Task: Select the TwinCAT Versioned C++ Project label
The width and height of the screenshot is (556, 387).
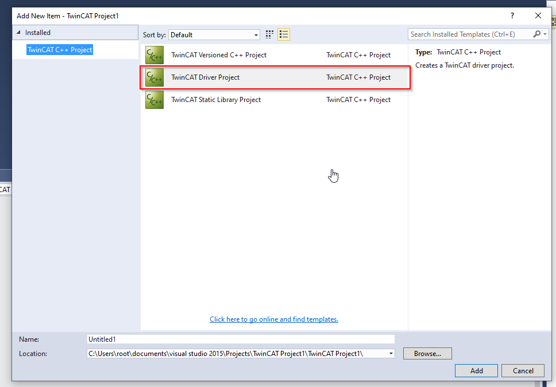Action: click(219, 55)
